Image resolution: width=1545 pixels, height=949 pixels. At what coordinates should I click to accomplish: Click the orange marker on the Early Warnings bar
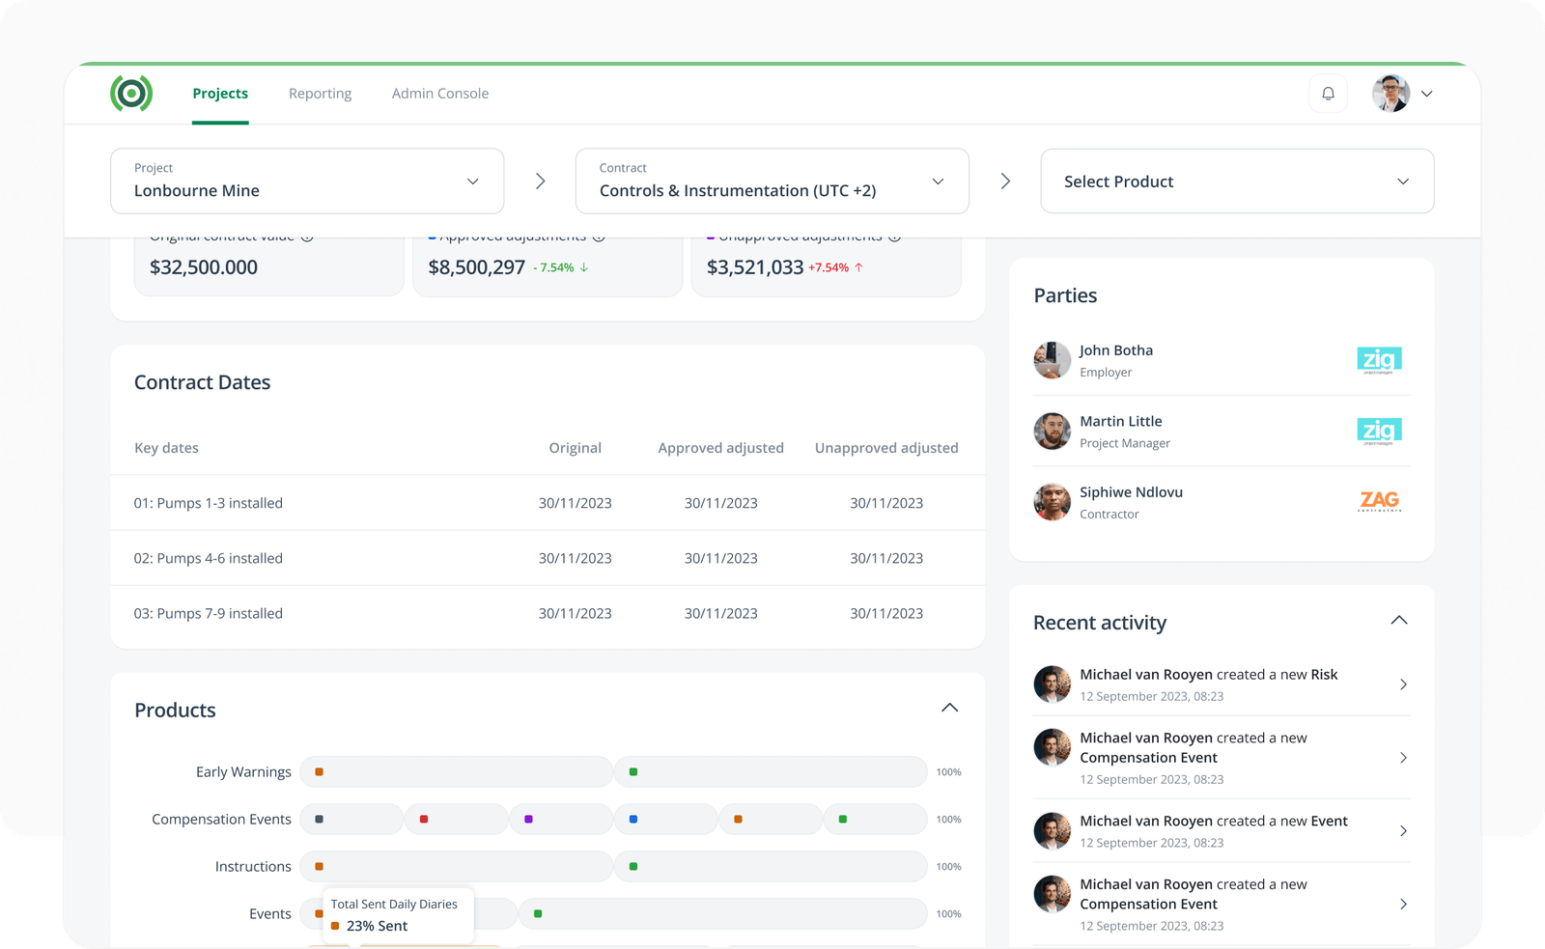320,771
